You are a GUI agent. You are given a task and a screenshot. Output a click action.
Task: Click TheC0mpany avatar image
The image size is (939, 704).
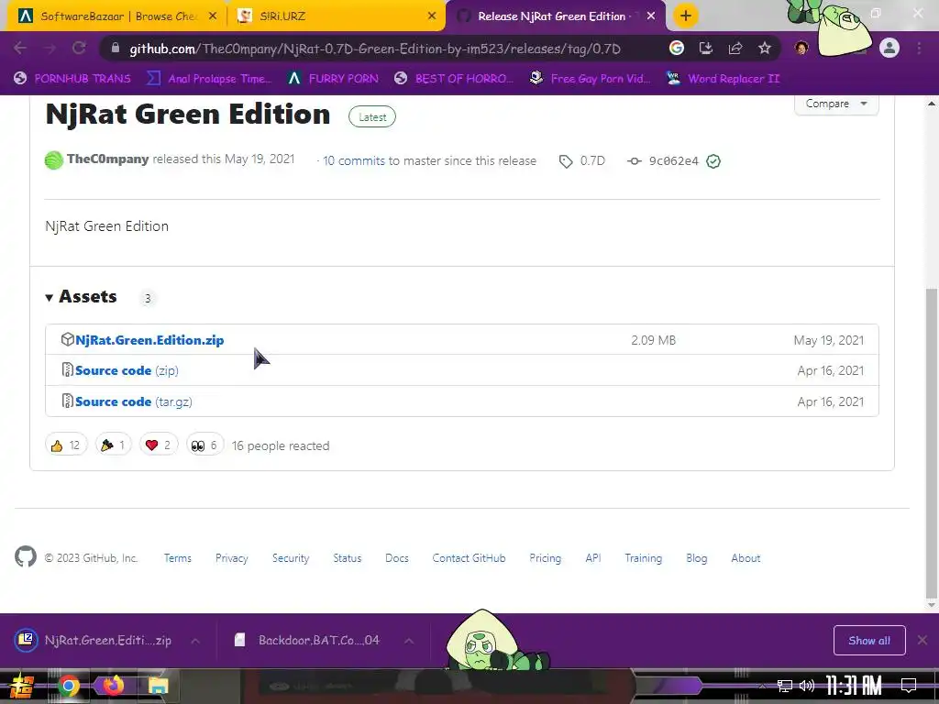tap(54, 159)
